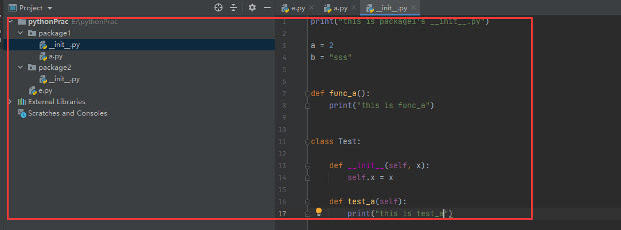This screenshot has width=621, height=230.
Task: Collapse all project tree nodes icon
Action: click(233, 7)
